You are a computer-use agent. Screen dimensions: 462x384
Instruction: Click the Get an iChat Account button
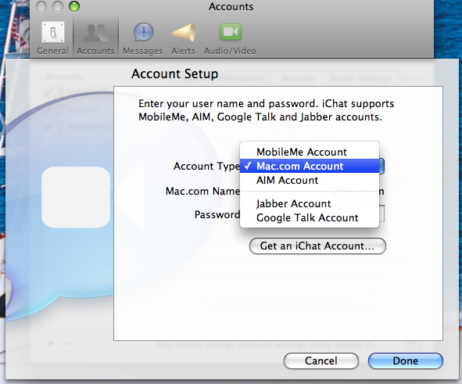[x=317, y=246]
